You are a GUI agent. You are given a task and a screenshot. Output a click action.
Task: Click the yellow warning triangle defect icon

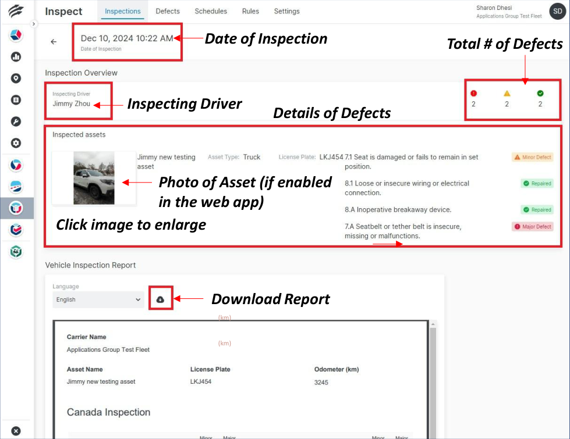507,92
